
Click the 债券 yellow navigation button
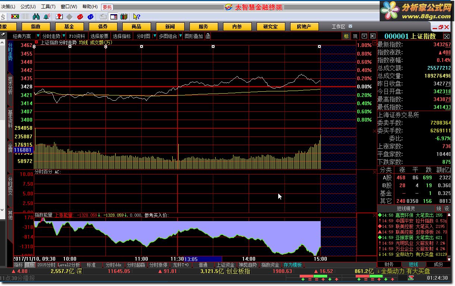point(103,26)
